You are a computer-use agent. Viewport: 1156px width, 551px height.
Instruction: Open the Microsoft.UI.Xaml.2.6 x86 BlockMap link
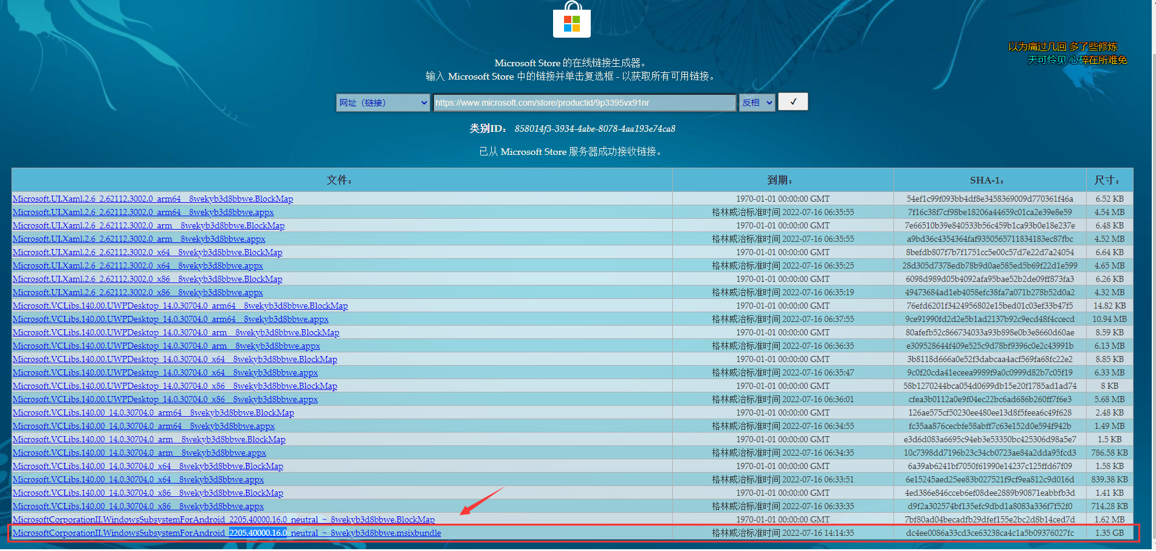(x=148, y=279)
